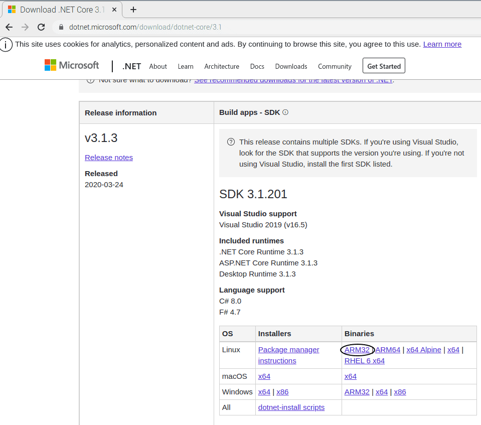Download RHEL 6 x64 binaries
The image size is (481, 425).
pyautogui.click(x=365, y=361)
